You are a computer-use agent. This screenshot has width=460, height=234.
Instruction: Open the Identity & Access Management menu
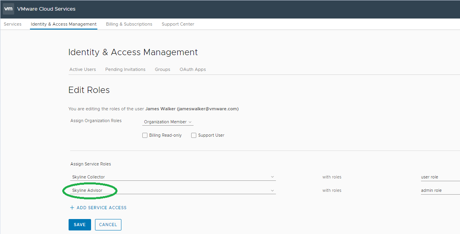(63, 24)
